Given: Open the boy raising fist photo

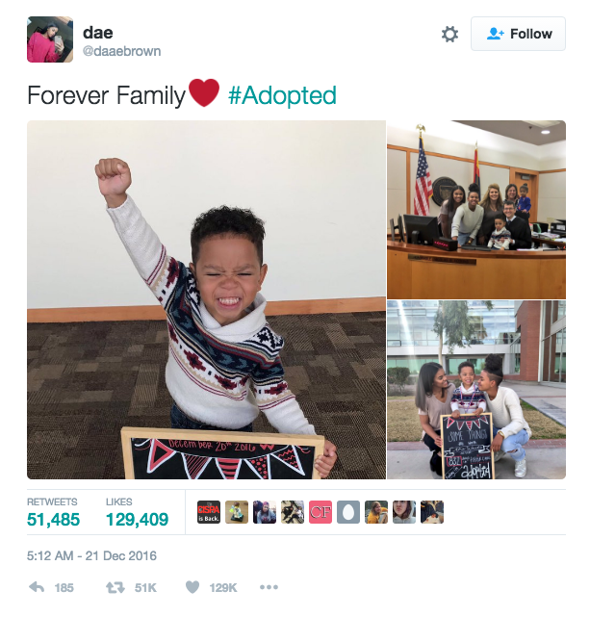Looking at the screenshot, I should coord(206,300).
